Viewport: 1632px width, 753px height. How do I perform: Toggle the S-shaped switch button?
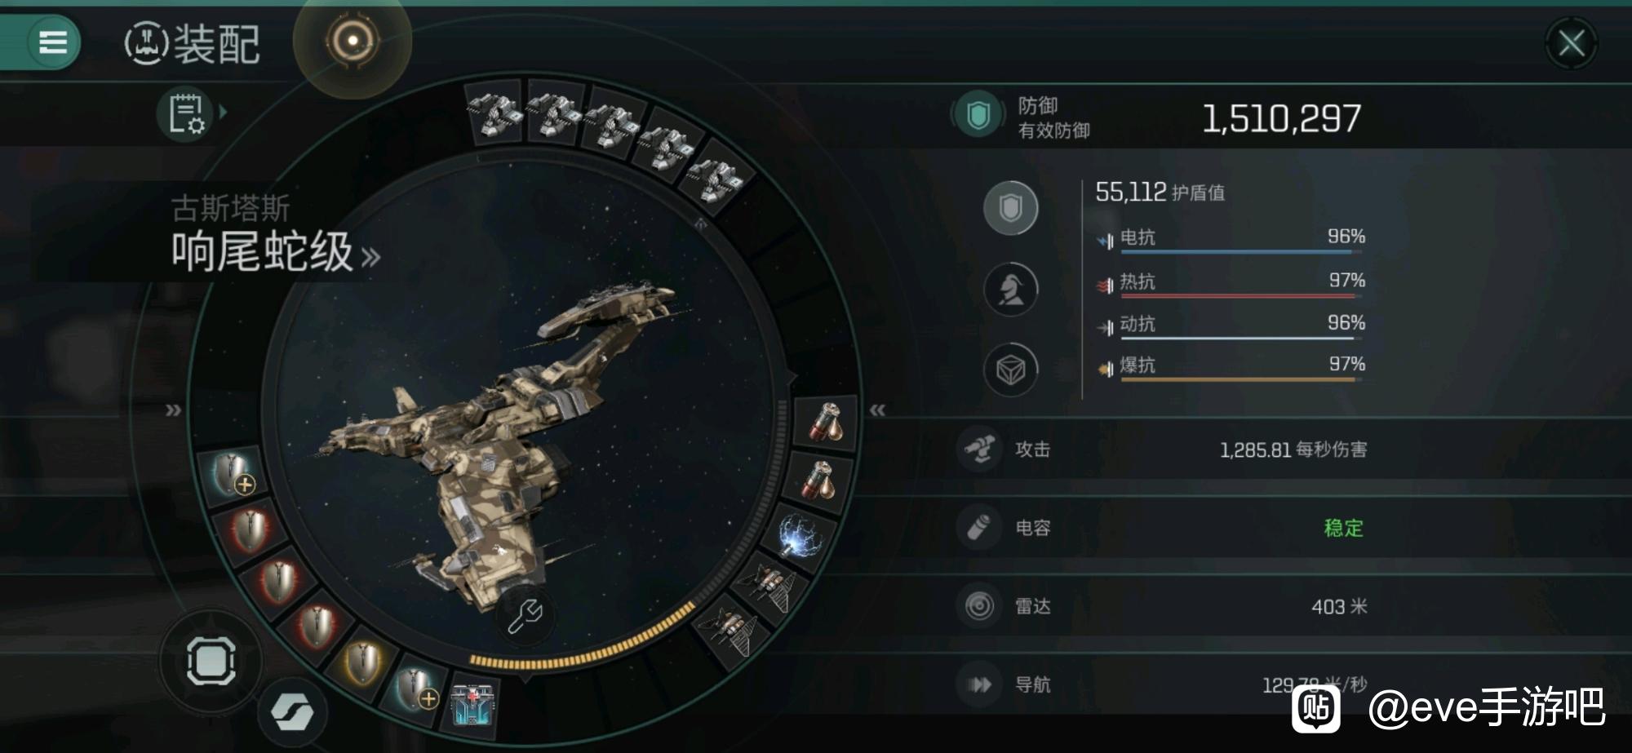coord(293,713)
